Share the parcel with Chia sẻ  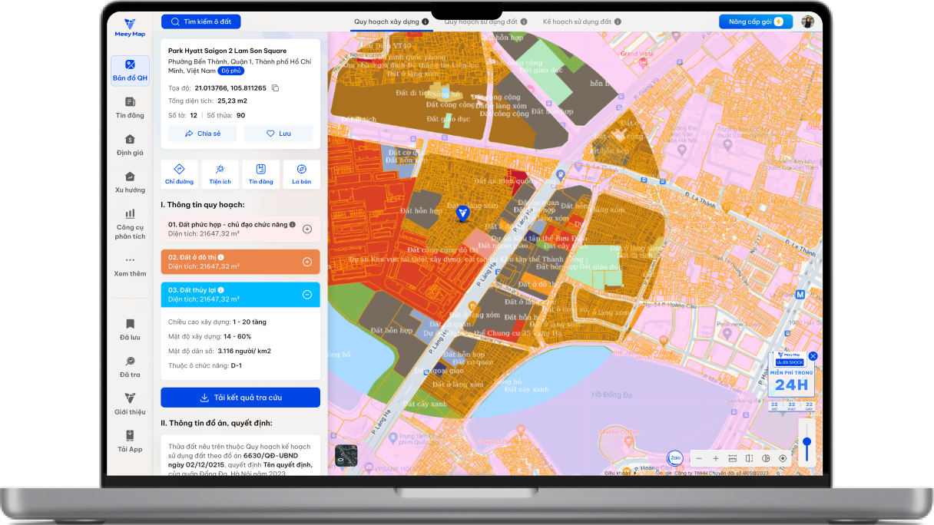coord(203,134)
